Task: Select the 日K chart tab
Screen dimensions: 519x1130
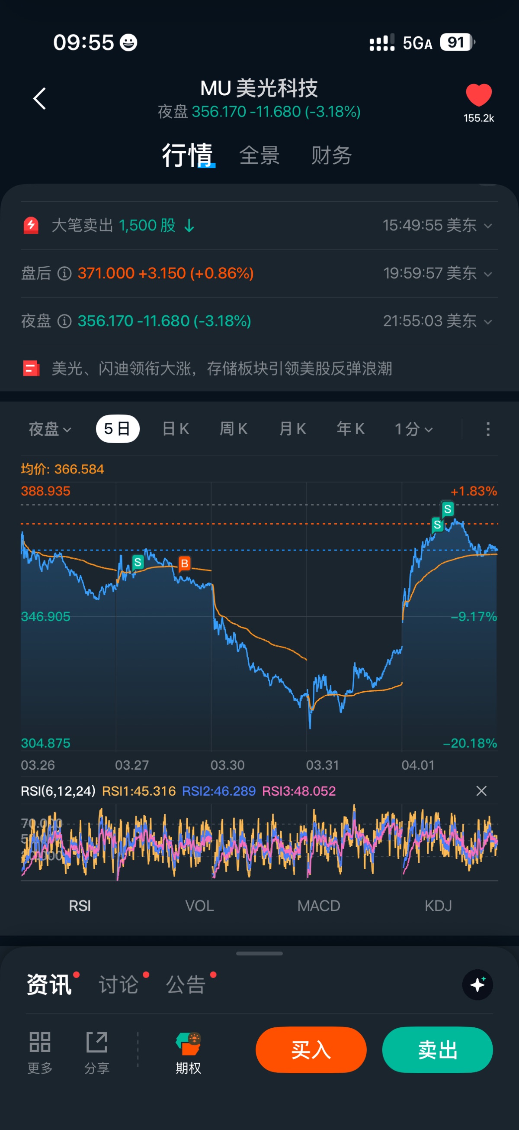Action: pos(176,429)
